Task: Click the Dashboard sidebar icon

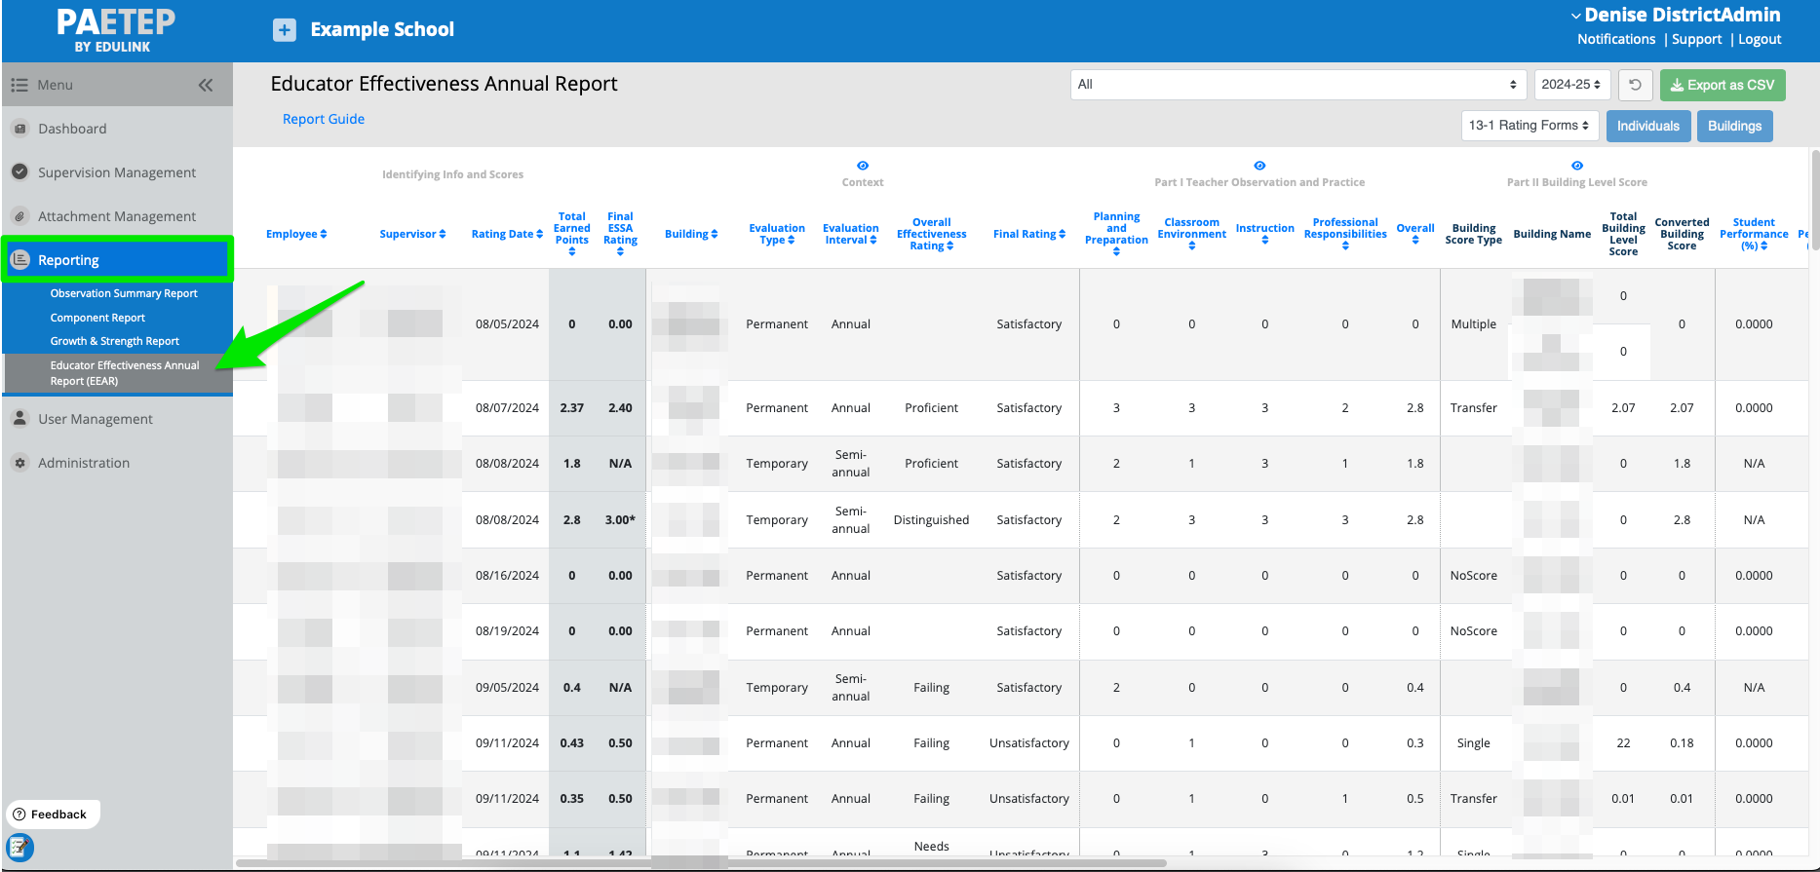Action: 19,129
